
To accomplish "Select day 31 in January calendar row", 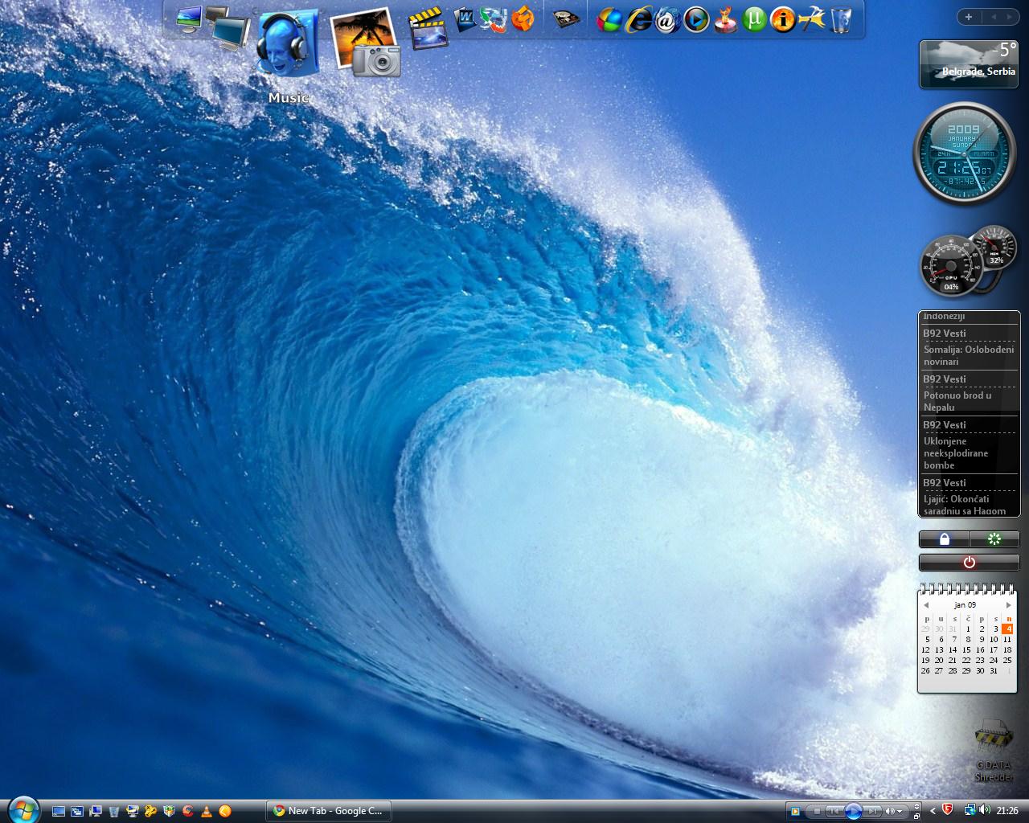I will click(x=994, y=671).
